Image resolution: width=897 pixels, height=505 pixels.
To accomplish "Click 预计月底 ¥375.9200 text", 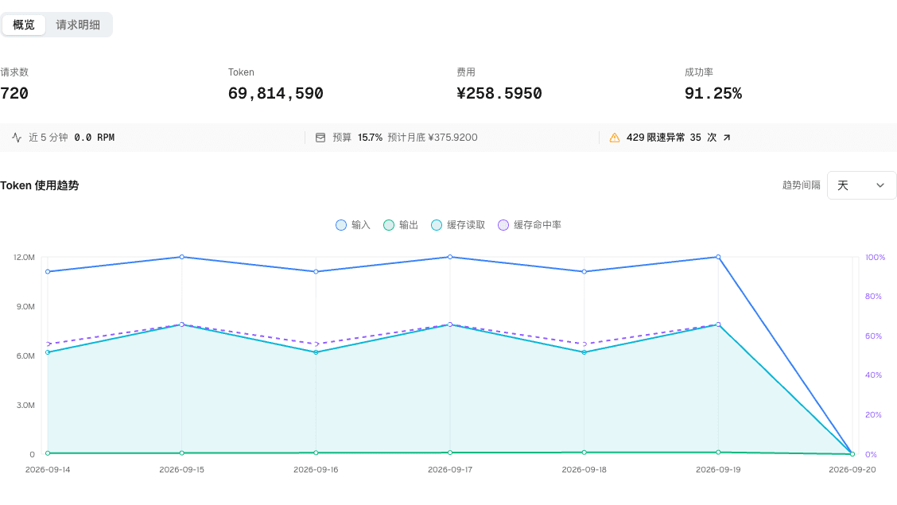I will point(433,138).
